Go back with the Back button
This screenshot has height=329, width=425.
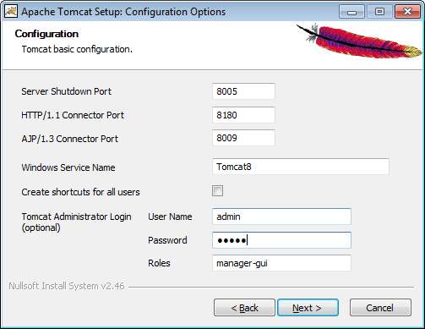tap(244, 308)
